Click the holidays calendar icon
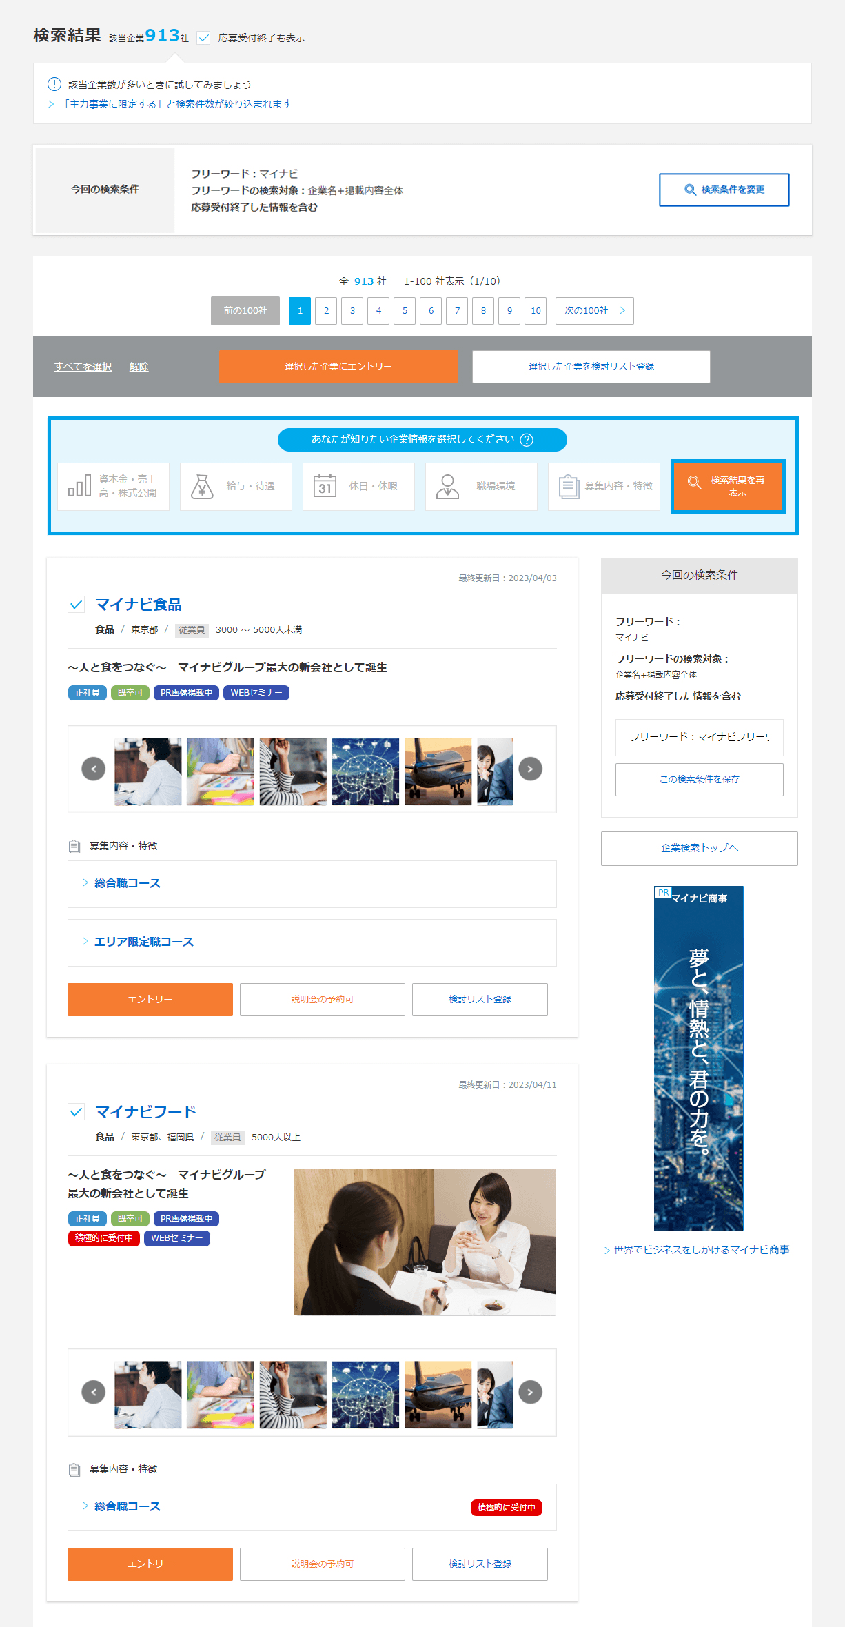 [x=325, y=486]
